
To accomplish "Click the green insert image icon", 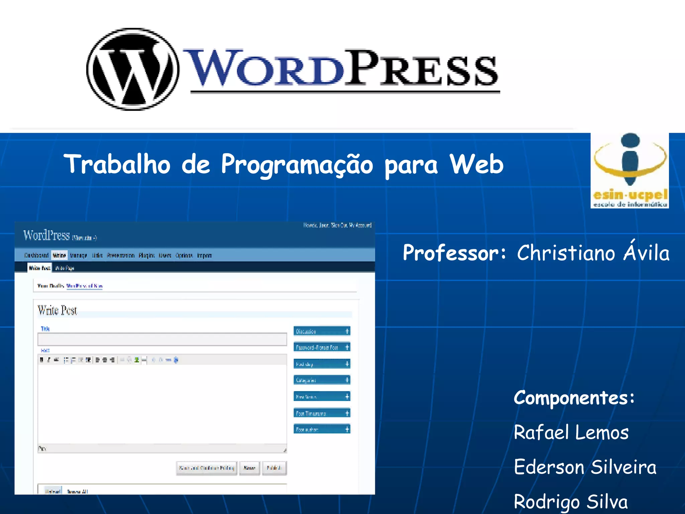I will click(x=136, y=360).
